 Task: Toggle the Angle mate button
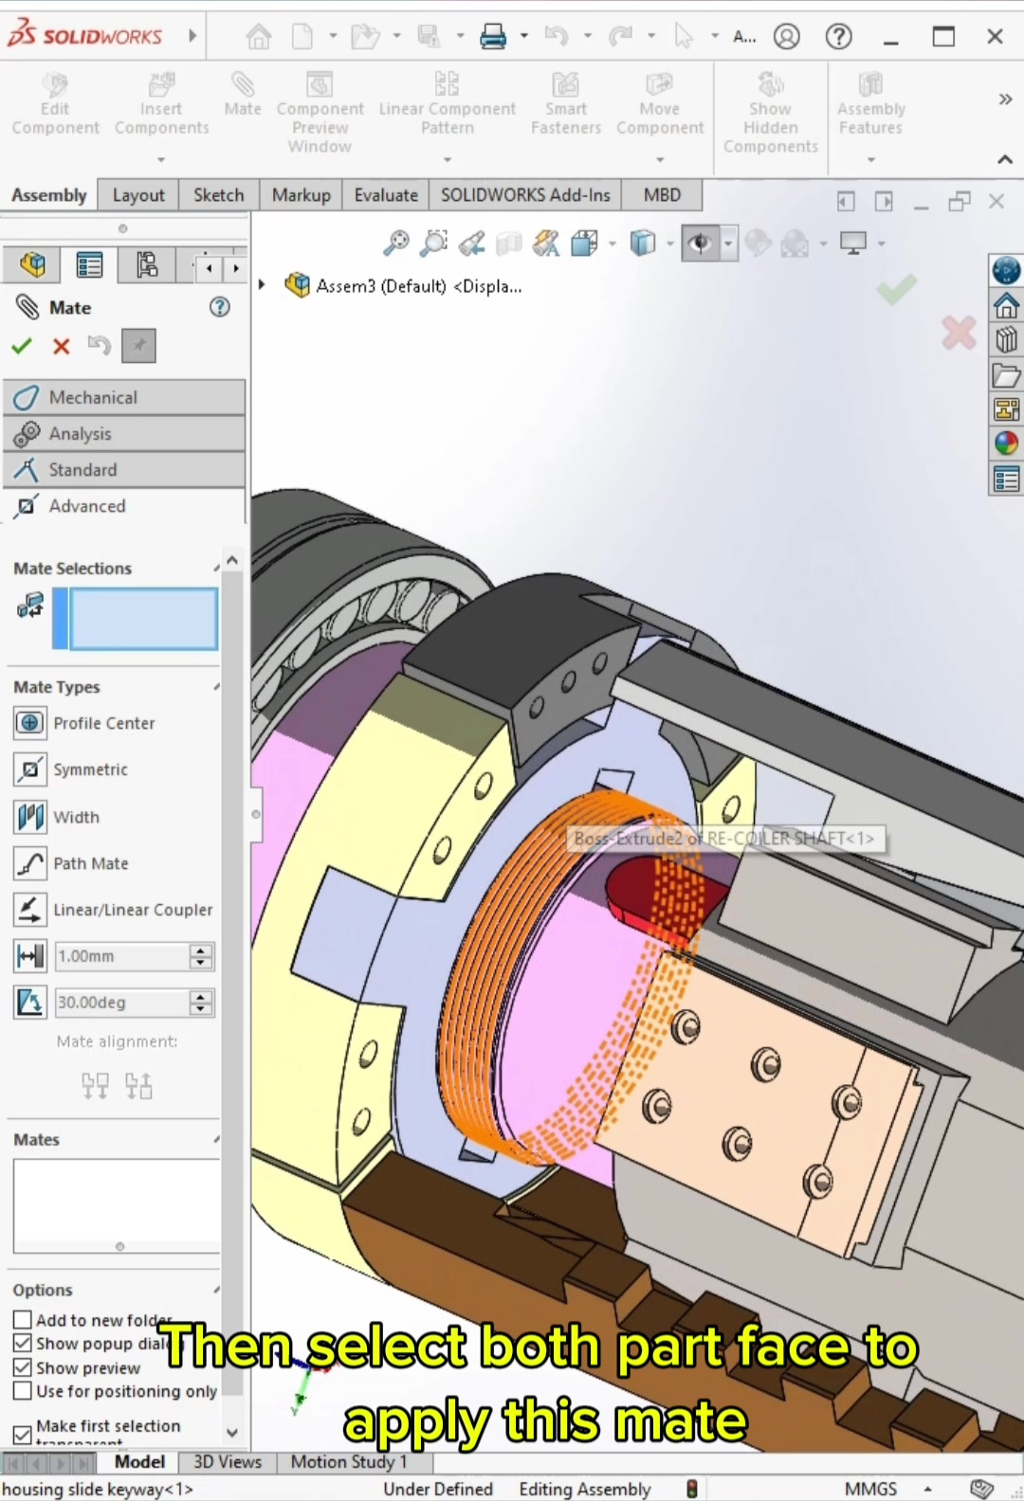30,1003
